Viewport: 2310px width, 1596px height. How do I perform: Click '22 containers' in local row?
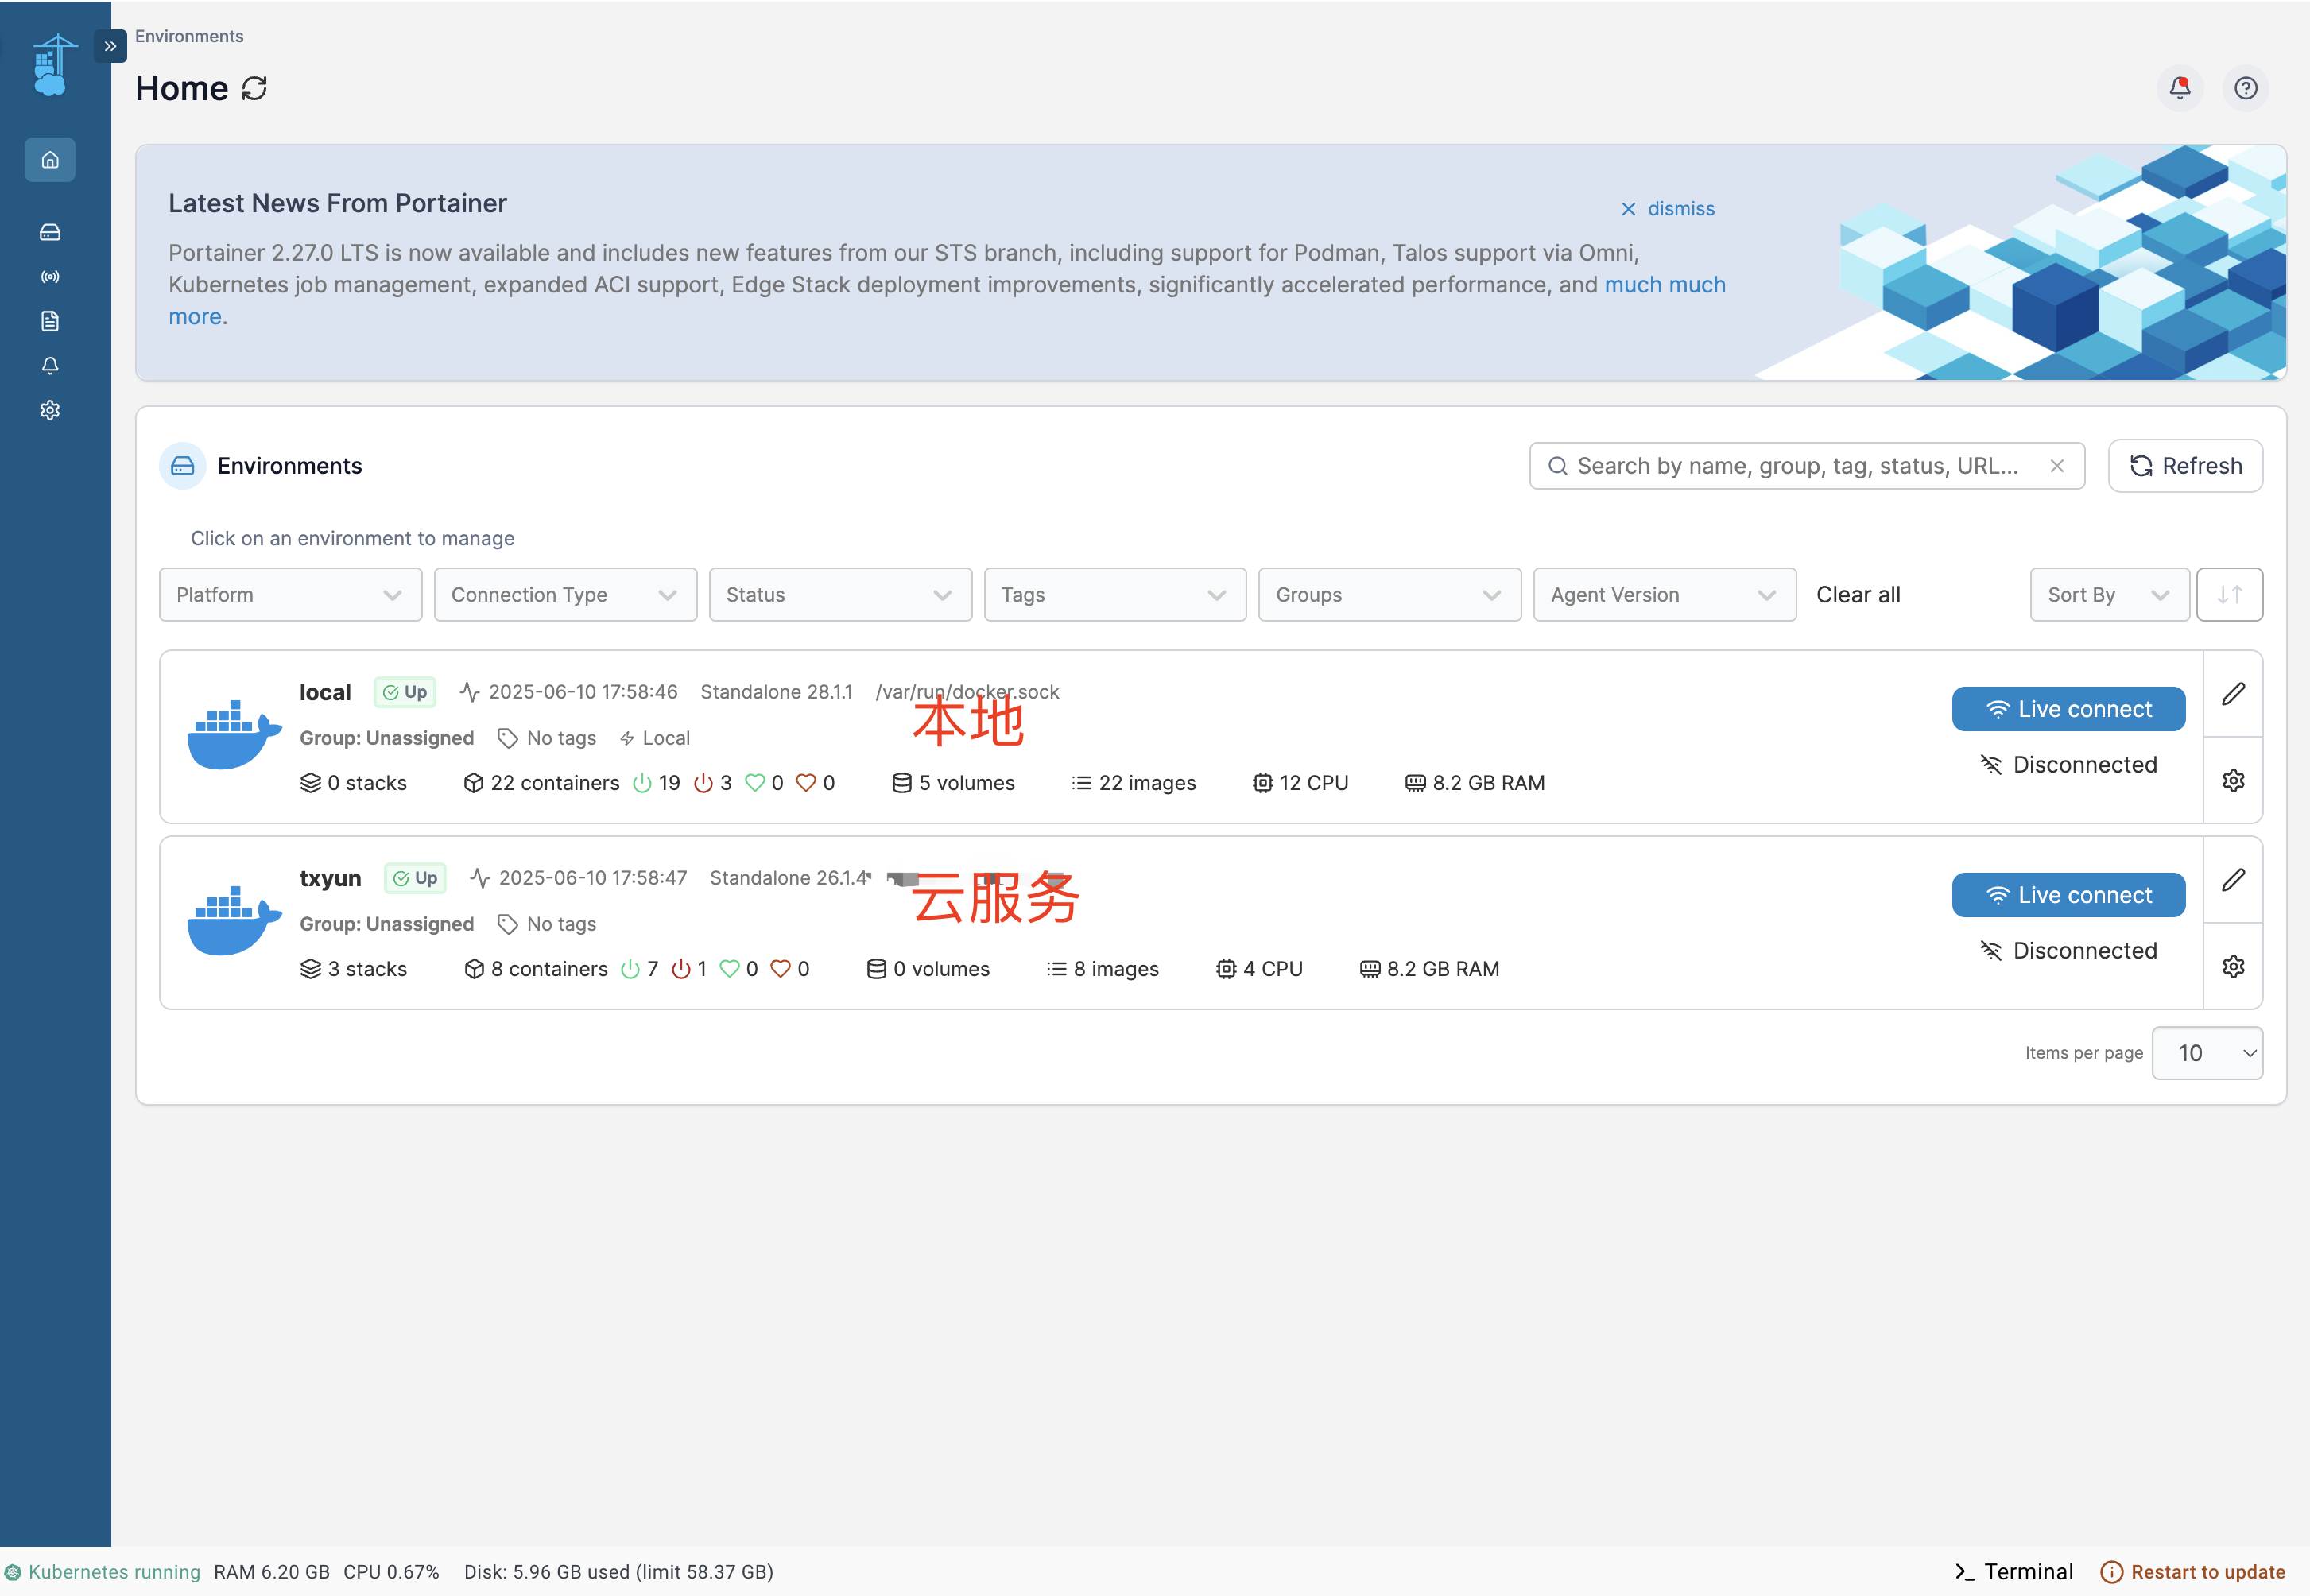(x=541, y=783)
